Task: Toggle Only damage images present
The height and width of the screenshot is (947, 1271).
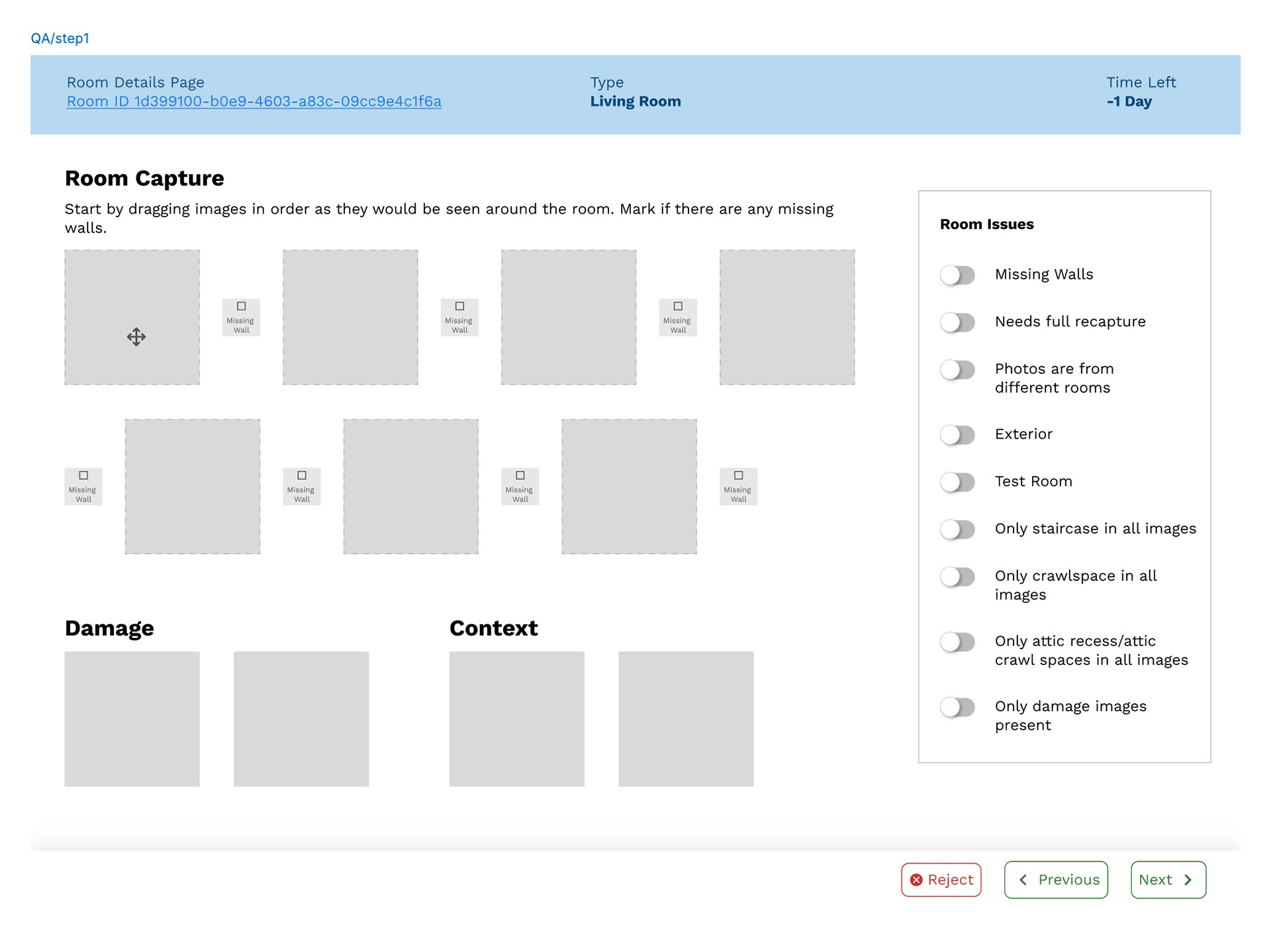Action: pos(957,707)
